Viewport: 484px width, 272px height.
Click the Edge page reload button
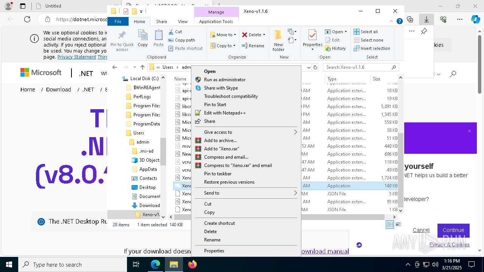pyautogui.click(x=27, y=19)
